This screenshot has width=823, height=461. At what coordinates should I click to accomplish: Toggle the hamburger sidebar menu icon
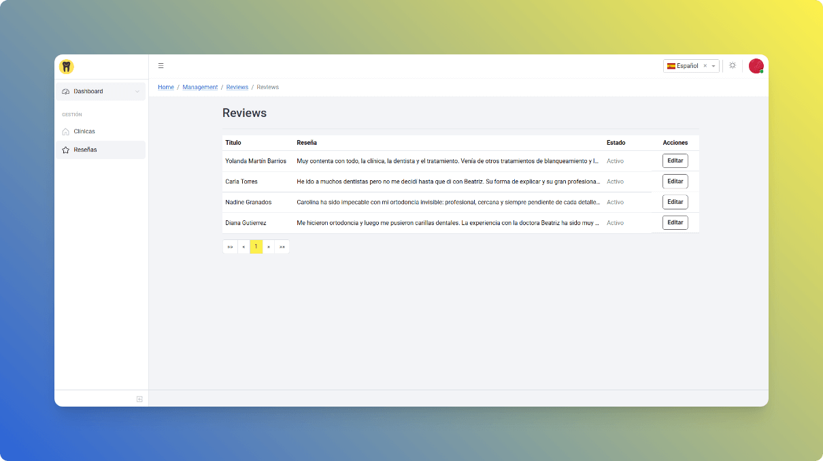tap(161, 66)
